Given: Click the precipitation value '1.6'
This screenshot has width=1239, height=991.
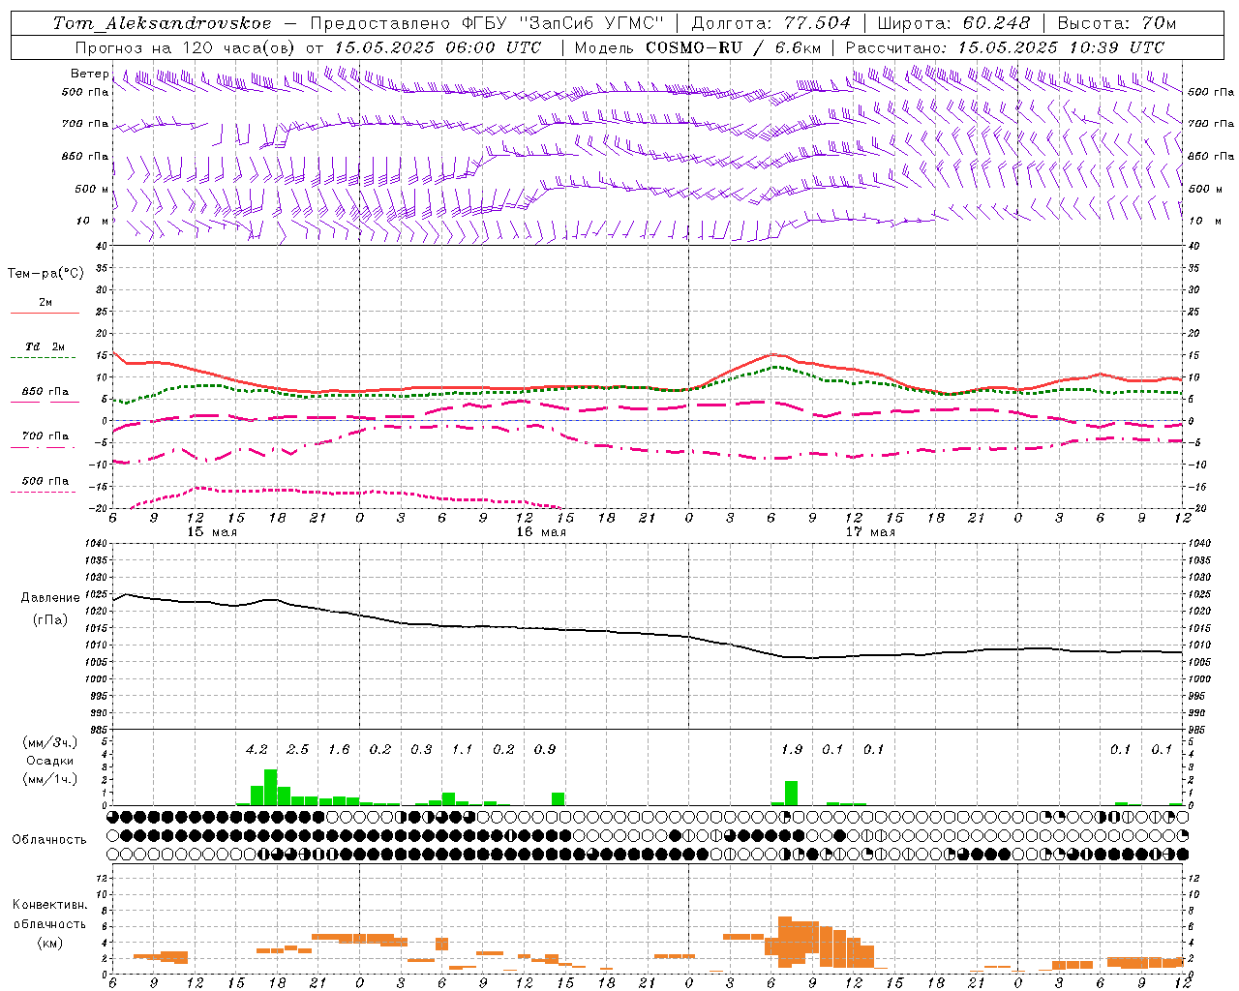Looking at the screenshot, I should click(x=339, y=749).
